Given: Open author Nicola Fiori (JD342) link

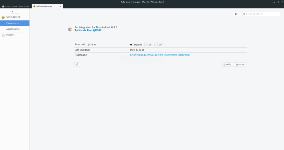Looking at the screenshot, I should click(90, 31).
